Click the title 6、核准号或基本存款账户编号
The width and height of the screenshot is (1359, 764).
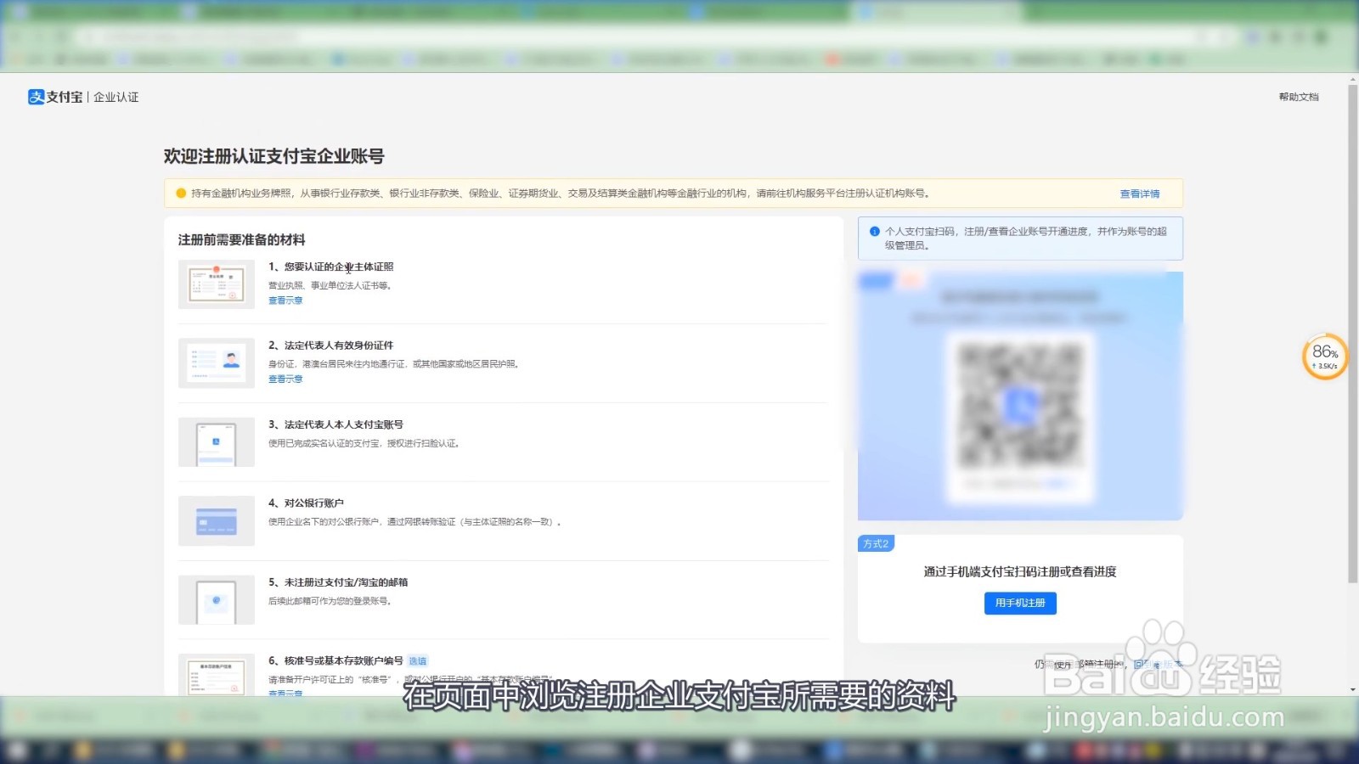tap(336, 660)
